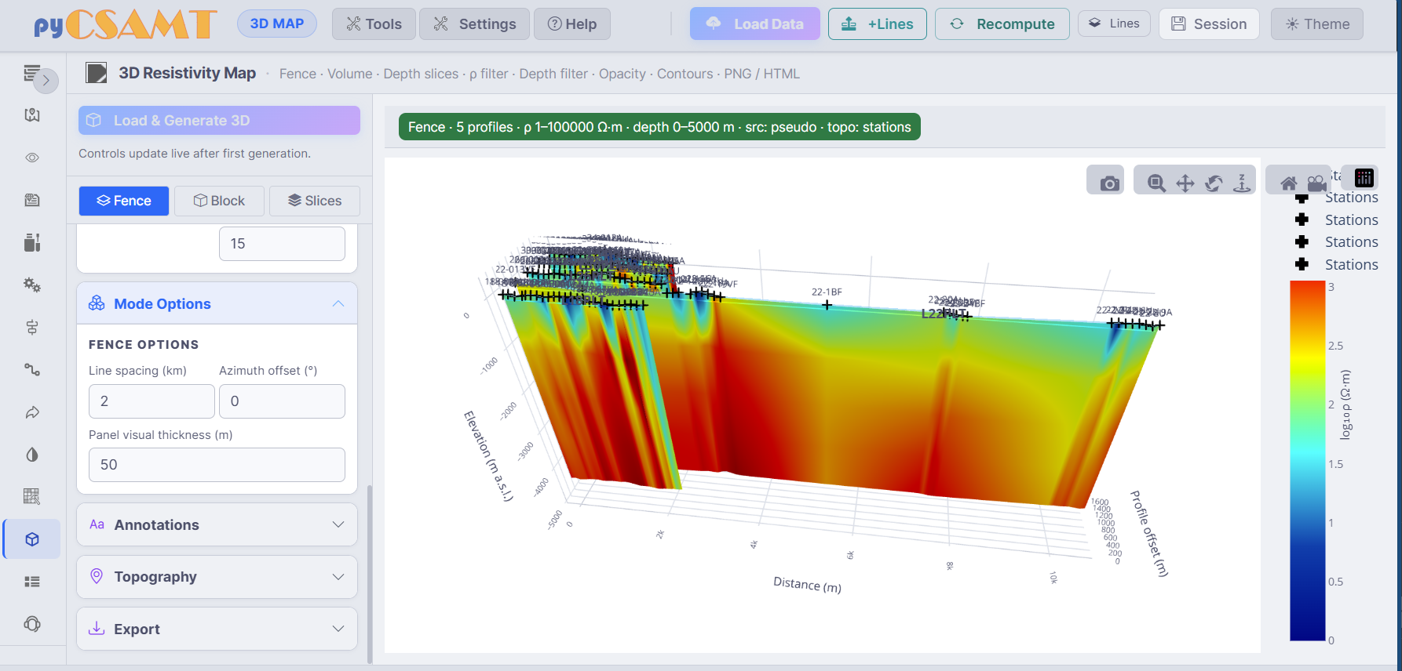Open the Lines dropdown in top bar
This screenshot has height=671, width=1402.
pos(1114,24)
